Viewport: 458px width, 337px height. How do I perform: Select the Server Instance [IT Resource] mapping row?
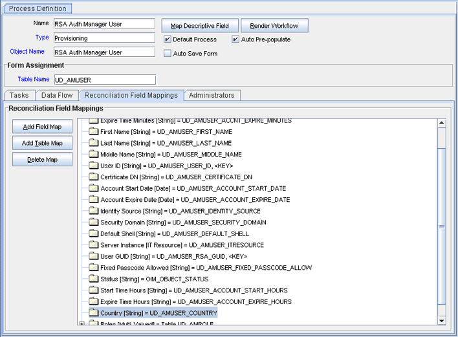pyautogui.click(x=177, y=245)
